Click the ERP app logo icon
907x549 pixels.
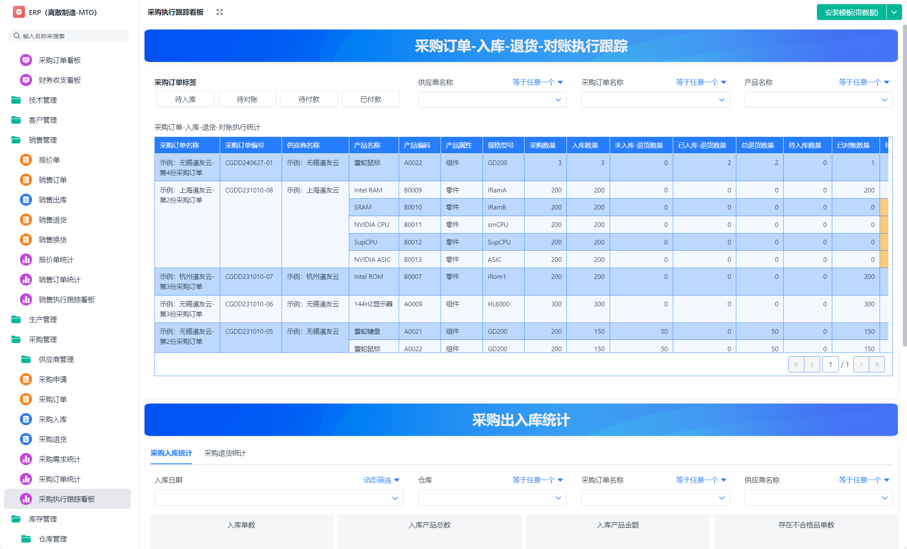[x=19, y=12]
